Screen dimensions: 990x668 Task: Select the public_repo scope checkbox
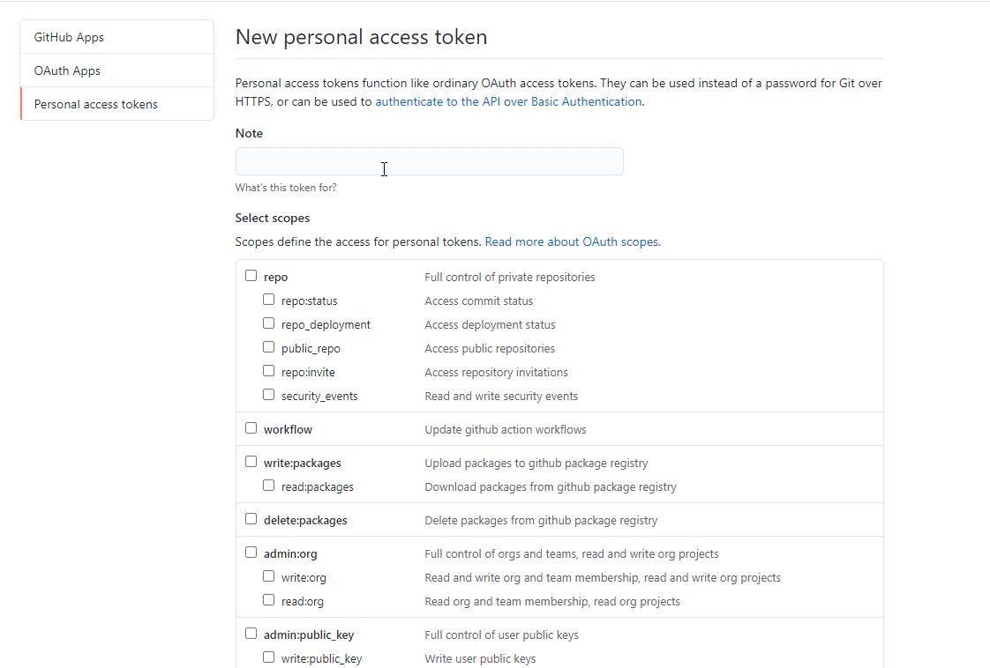point(269,347)
